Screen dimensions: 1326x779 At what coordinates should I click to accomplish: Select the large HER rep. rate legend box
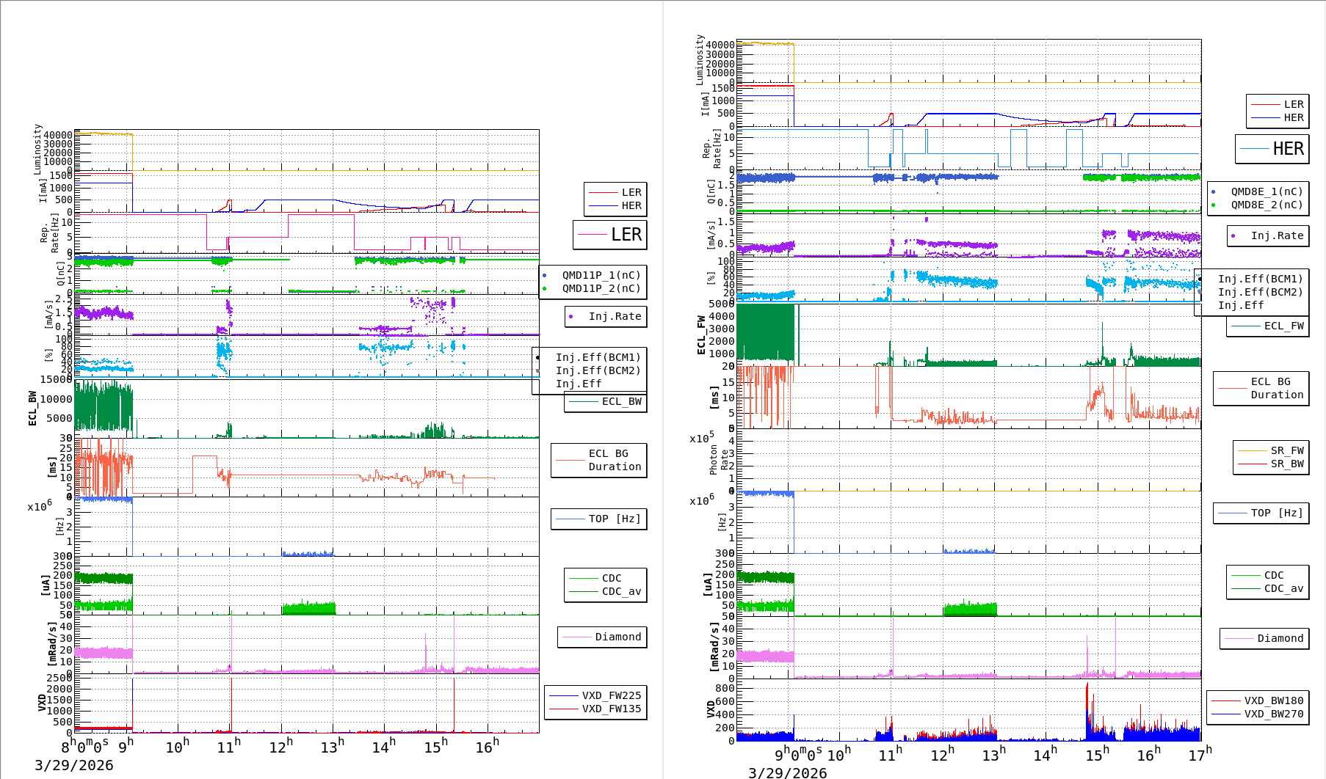(1272, 149)
